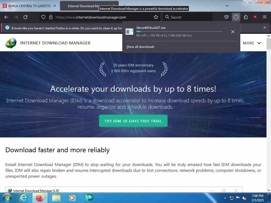This screenshot has height=203, width=271.
Task: Click the Download faster and more reliably heading
Action: tap(57, 150)
